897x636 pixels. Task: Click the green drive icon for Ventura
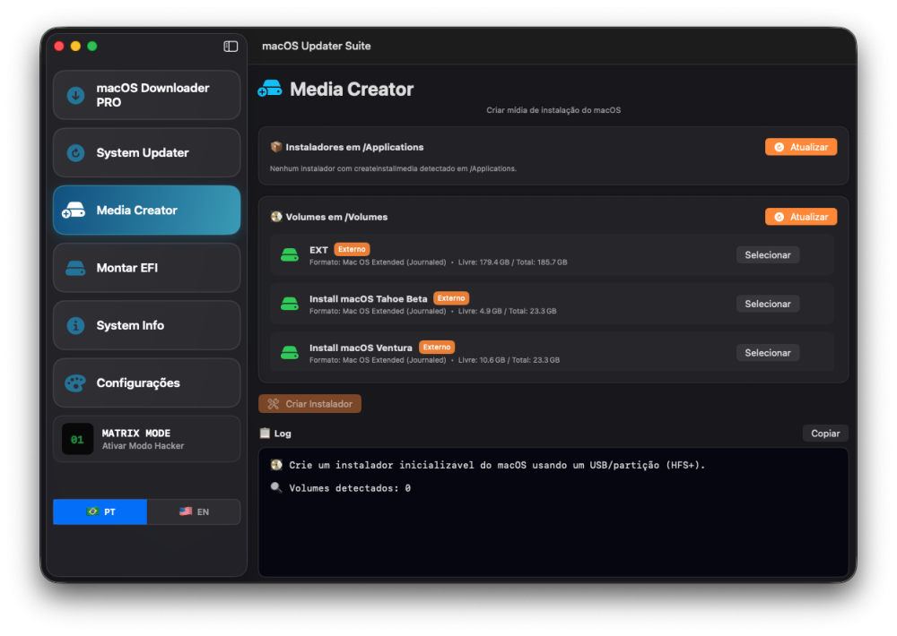(x=290, y=353)
